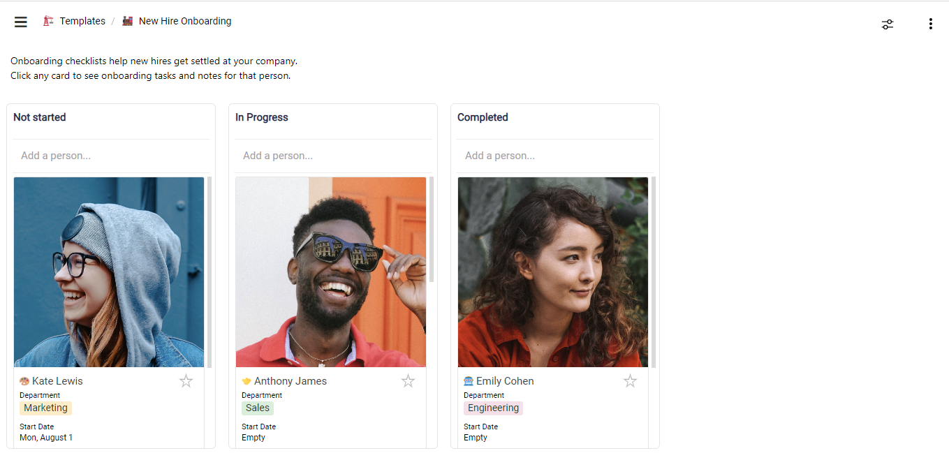Image resolution: width=949 pixels, height=460 pixels.
Task: Click Add a person field under Completed
Action: click(555, 156)
